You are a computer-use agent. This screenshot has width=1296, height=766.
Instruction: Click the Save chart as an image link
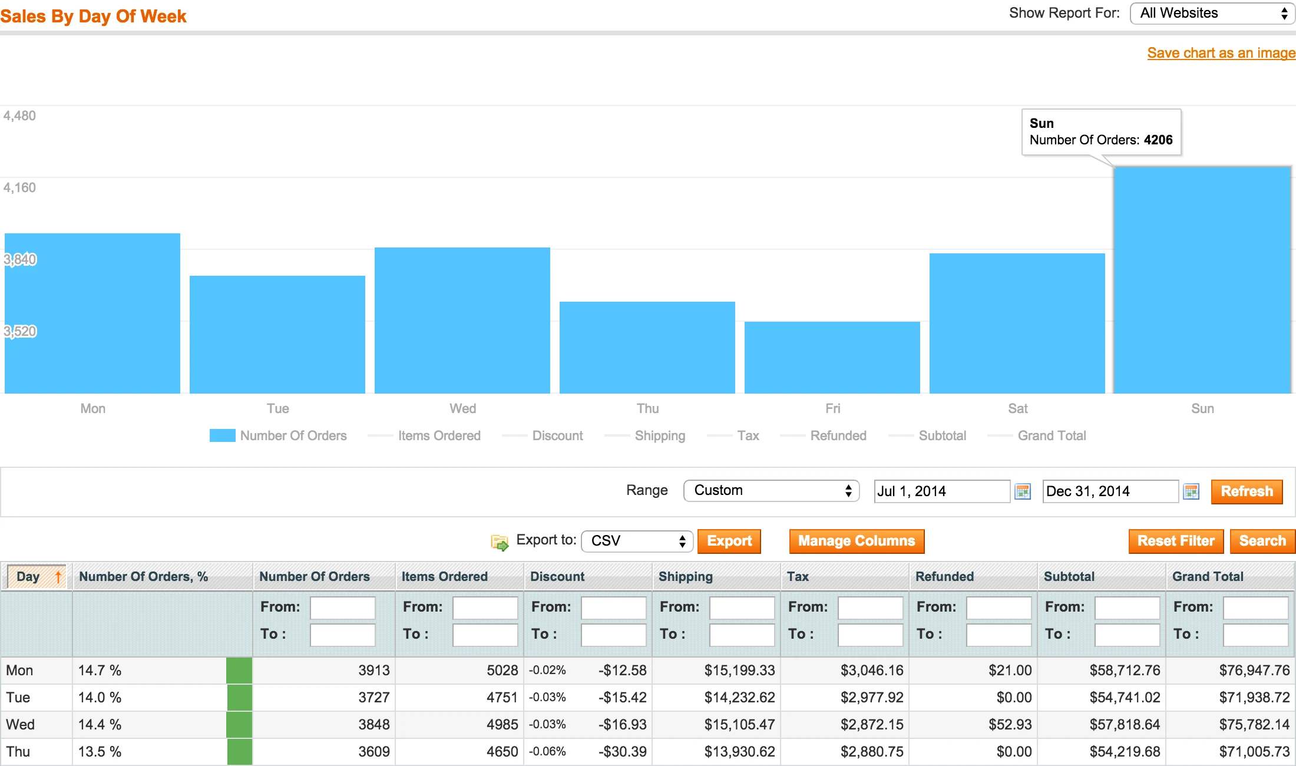(1221, 52)
